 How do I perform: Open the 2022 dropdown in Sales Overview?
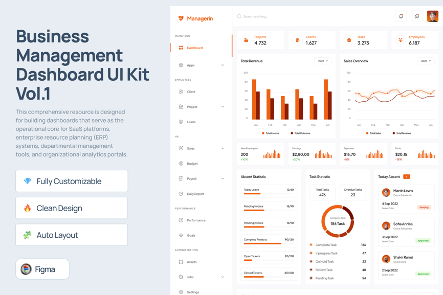point(426,61)
